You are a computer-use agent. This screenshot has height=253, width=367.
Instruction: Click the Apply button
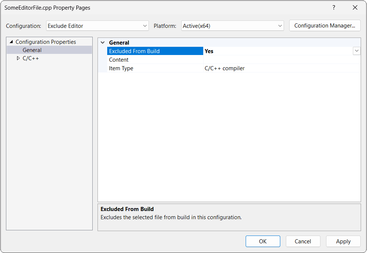343,241
